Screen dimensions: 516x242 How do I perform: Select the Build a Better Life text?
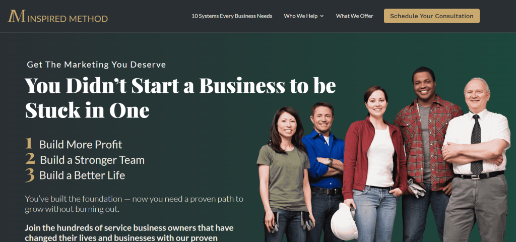click(x=82, y=175)
